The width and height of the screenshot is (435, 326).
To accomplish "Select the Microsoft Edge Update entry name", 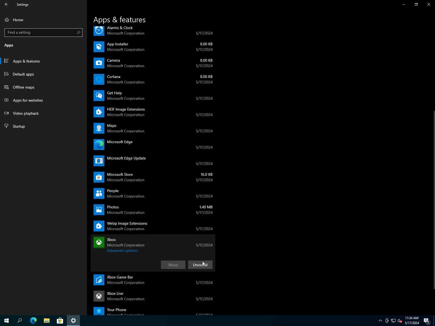I will pyautogui.click(x=126, y=158).
